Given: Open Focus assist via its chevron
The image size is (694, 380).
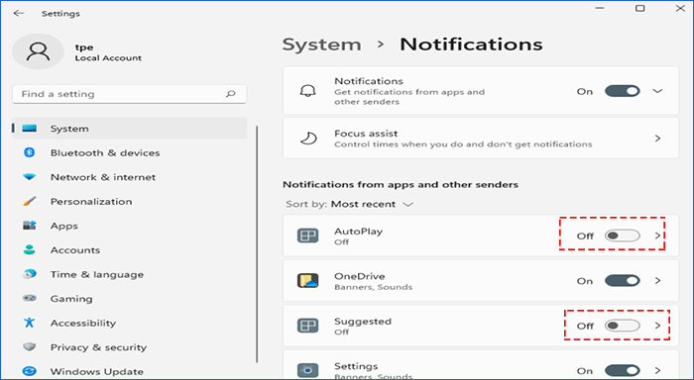Looking at the screenshot, I should click(x=657, y=139).
